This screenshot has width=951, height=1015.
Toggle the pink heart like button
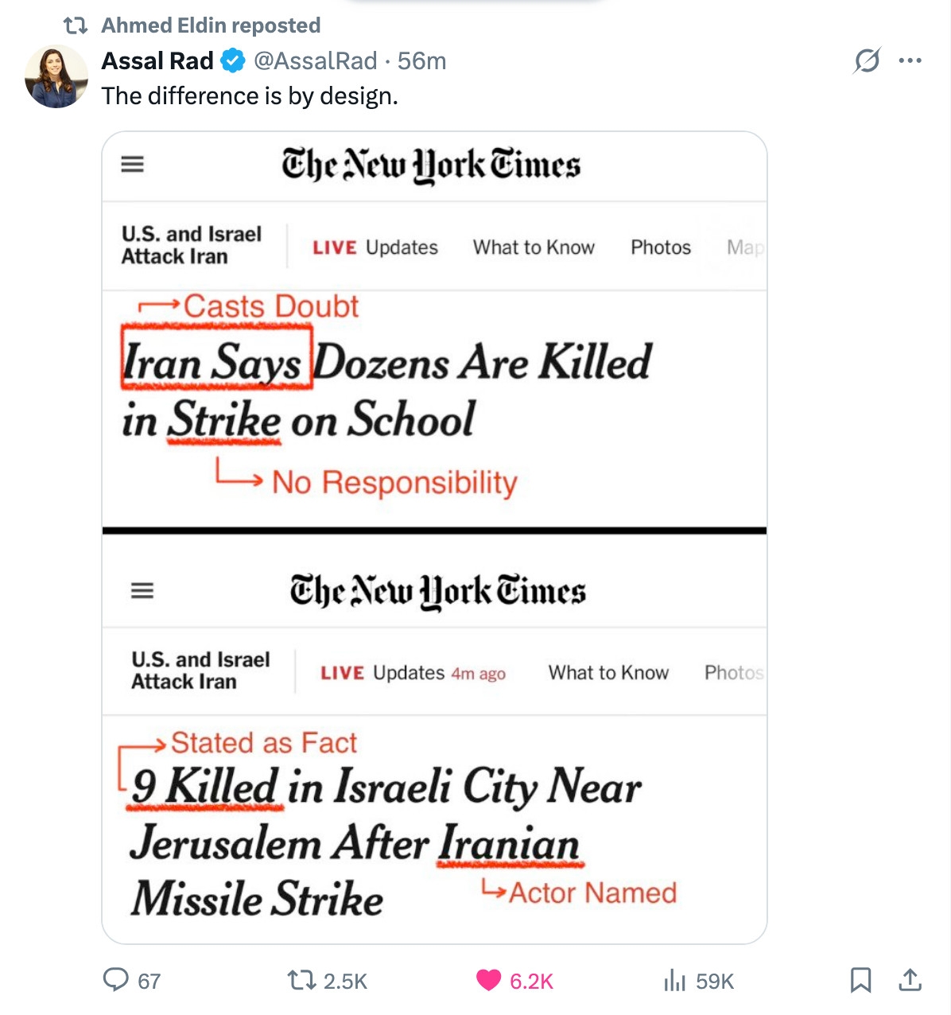[488, 980]
